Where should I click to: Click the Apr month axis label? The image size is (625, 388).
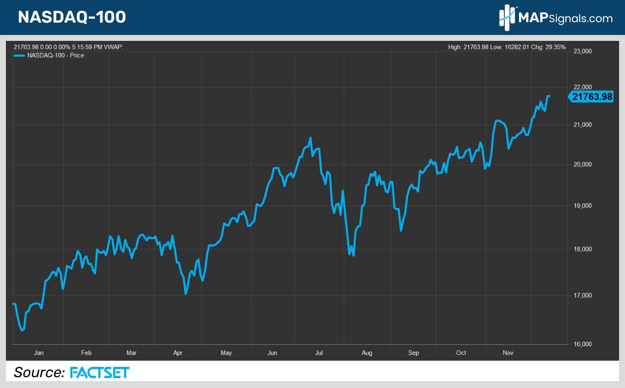(178, 353)
